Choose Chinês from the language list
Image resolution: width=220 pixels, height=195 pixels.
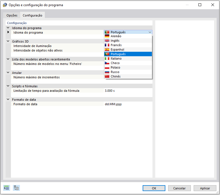coord(128,76)
